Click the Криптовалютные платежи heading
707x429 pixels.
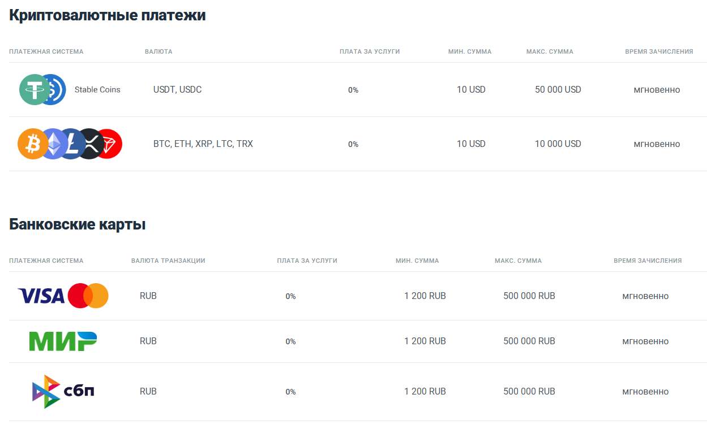pyautogui.click(x=107, y=15)
